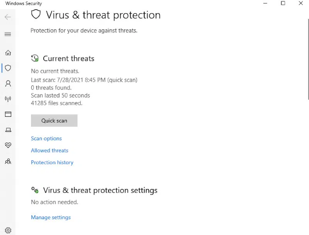This screenshot has height=235, width=309.
Task: Open Windows Security settings via the gear
Action: click(x=8, y=230)
